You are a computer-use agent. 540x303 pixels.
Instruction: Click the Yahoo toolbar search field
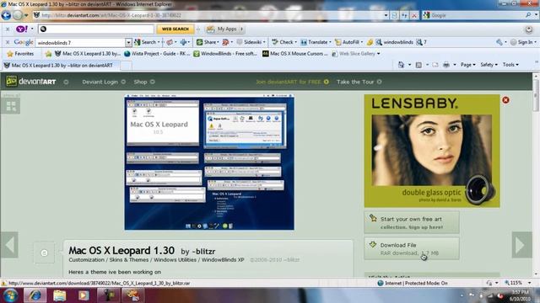click(96, 29)
